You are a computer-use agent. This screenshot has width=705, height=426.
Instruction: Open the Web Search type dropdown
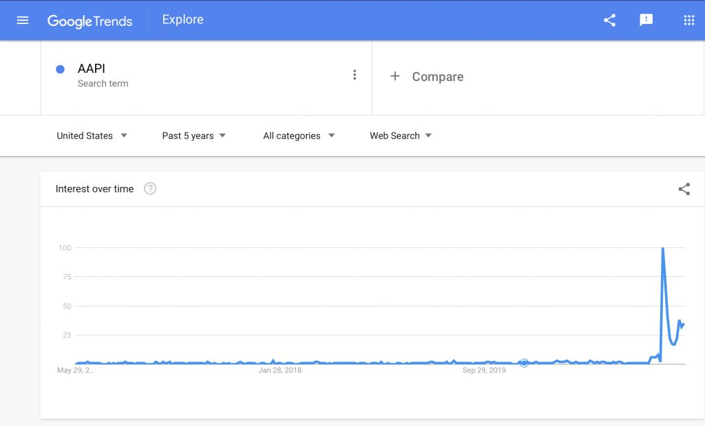point(401,135)
